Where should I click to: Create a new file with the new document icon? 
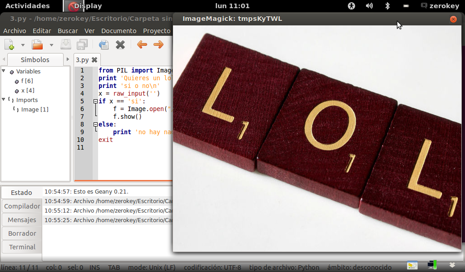(x=9, y=44)
